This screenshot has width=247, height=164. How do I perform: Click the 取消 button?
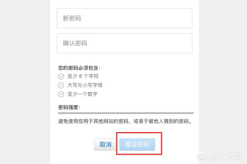click(105, 145)
